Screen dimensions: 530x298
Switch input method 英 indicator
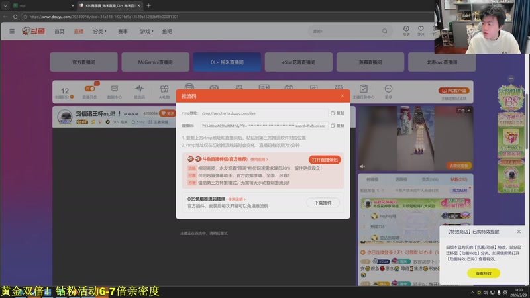(505, 292)
